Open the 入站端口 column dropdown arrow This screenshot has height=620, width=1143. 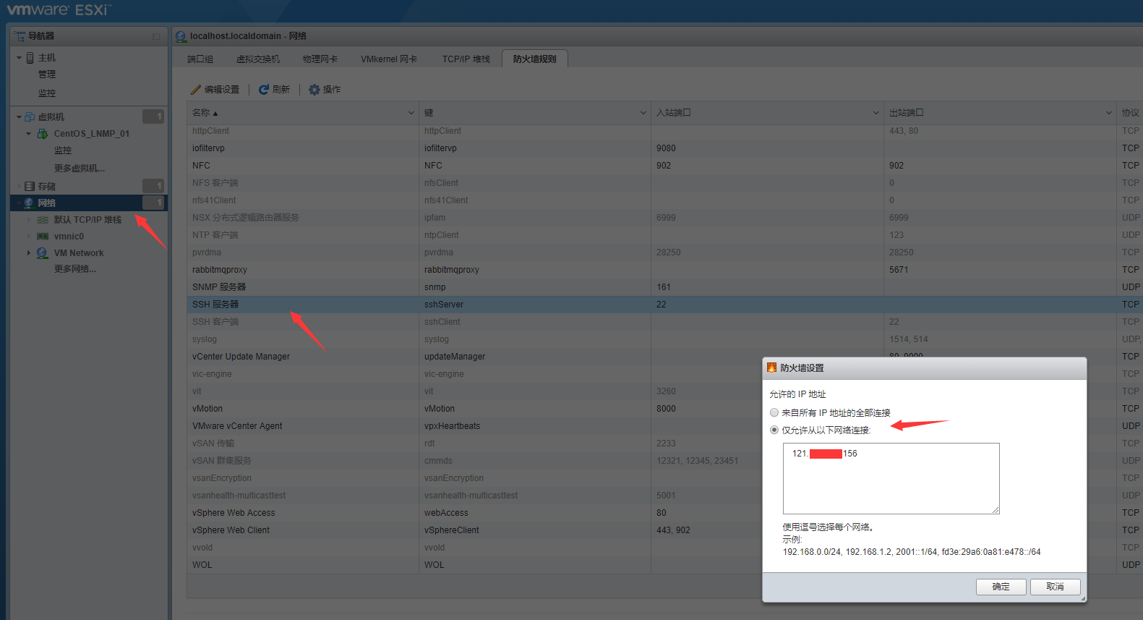tap(876, 113)
